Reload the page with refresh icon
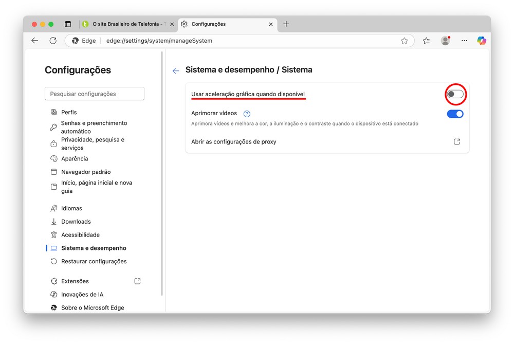 tap(53, 41)
